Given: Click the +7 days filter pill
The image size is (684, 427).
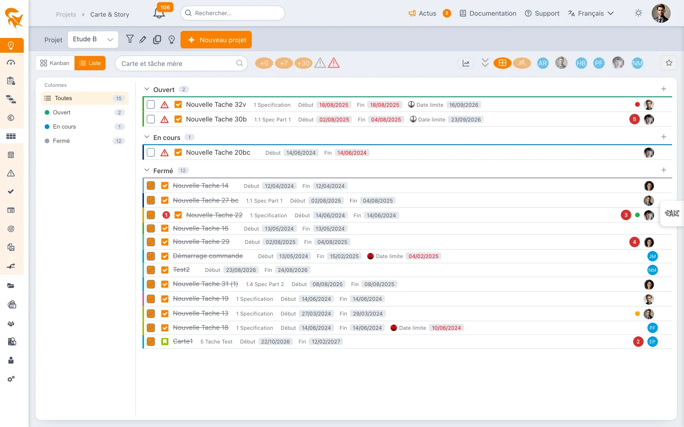Looking at the screenshot, I should coord(284,63).
